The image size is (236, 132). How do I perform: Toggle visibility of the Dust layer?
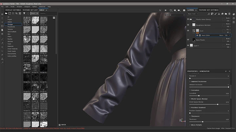188,31
